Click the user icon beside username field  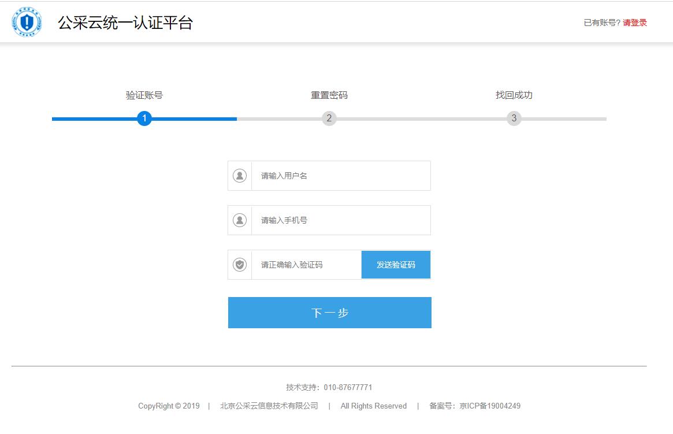point(240,176)
